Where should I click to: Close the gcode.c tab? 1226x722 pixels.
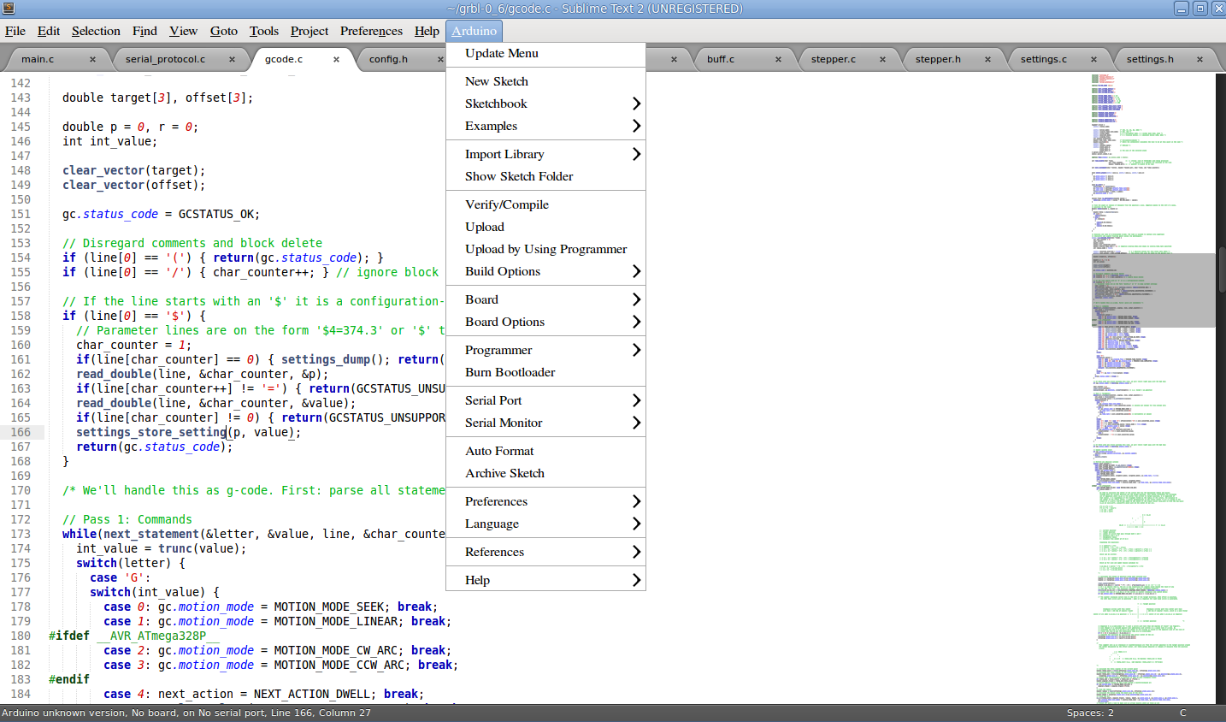tap(336, 60)
